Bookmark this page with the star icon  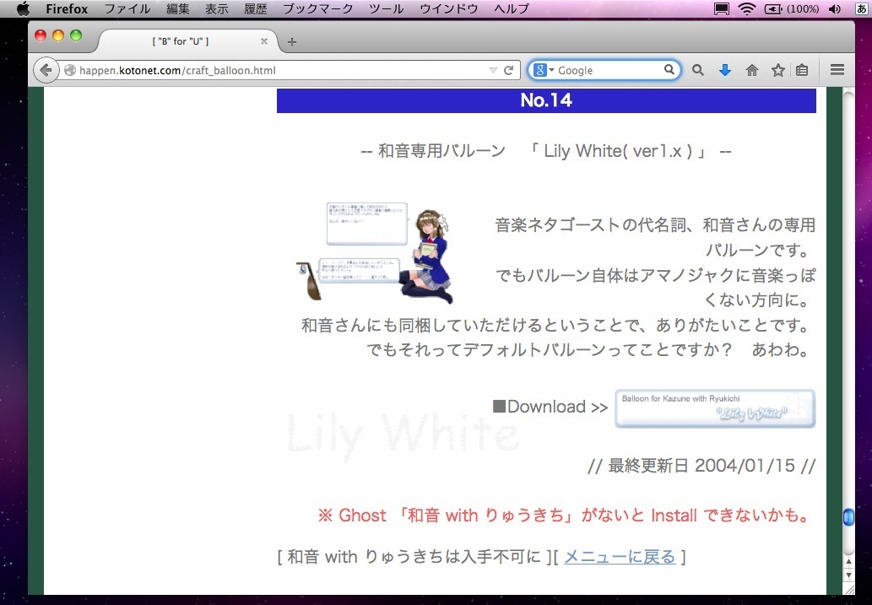(x=778, y=71)
